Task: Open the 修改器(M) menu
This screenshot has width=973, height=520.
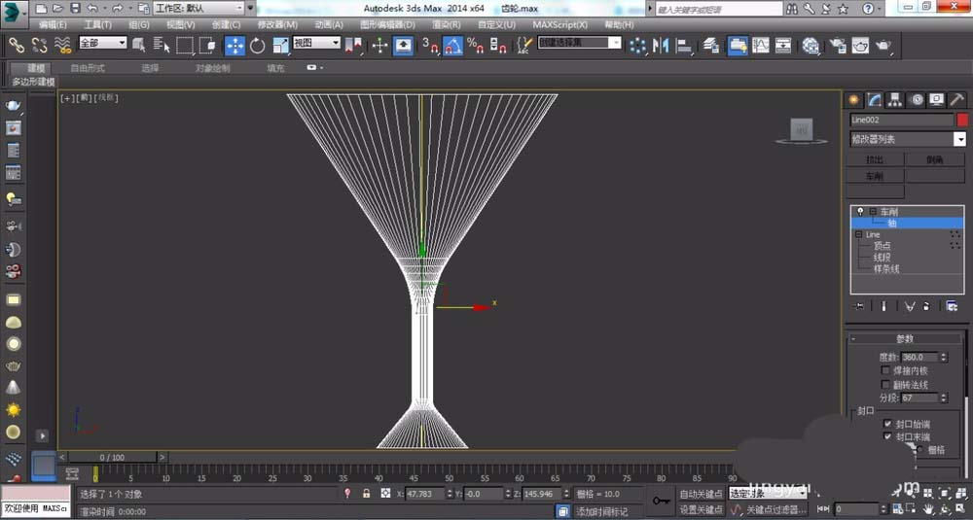Action: pos(277,24)
